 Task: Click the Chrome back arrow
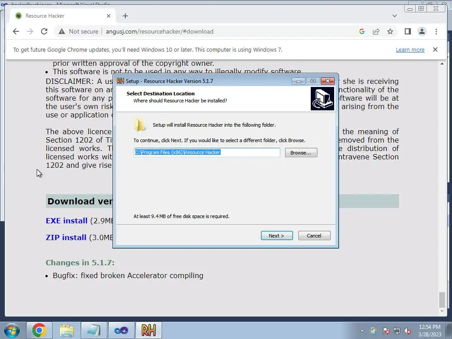[16, 31]
